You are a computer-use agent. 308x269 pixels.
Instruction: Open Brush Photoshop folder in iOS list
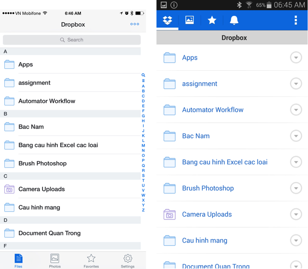[x=70, y=163]
